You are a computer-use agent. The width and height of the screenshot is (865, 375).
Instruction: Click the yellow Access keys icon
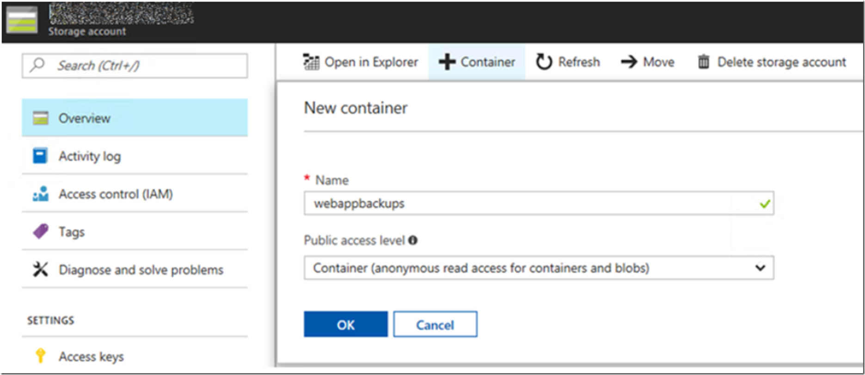click(40, 355)
